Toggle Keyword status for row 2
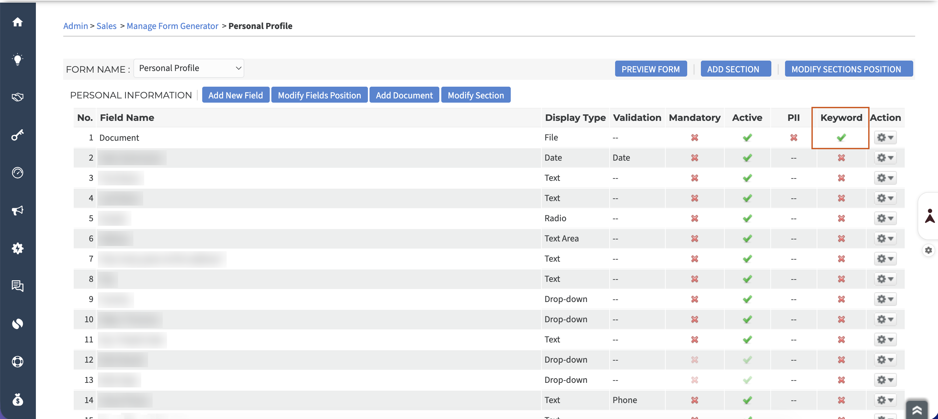 click(841, 158)
